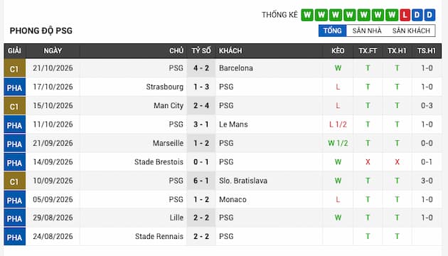The width and height of the screenshot is (448, 256).
Task: Click the KÈO column header
Action: (x=338, y=51)
